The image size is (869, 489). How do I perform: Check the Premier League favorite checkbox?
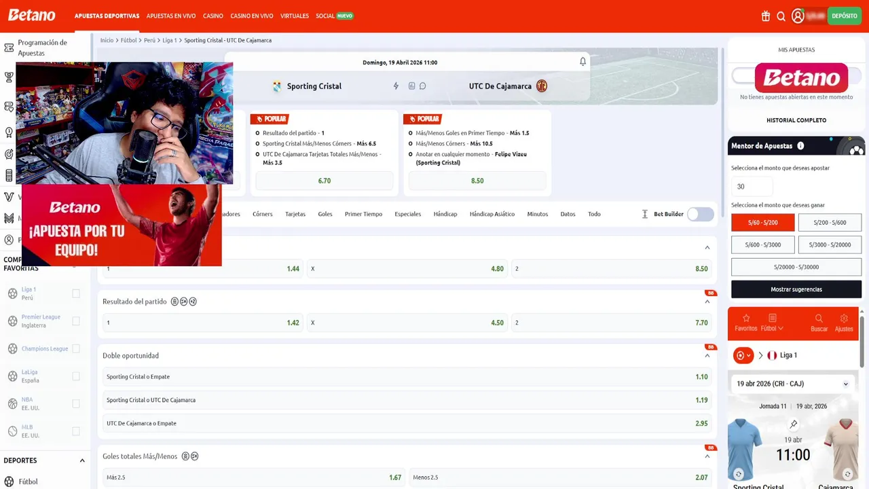pyautogui.click(x=76, y=321)
